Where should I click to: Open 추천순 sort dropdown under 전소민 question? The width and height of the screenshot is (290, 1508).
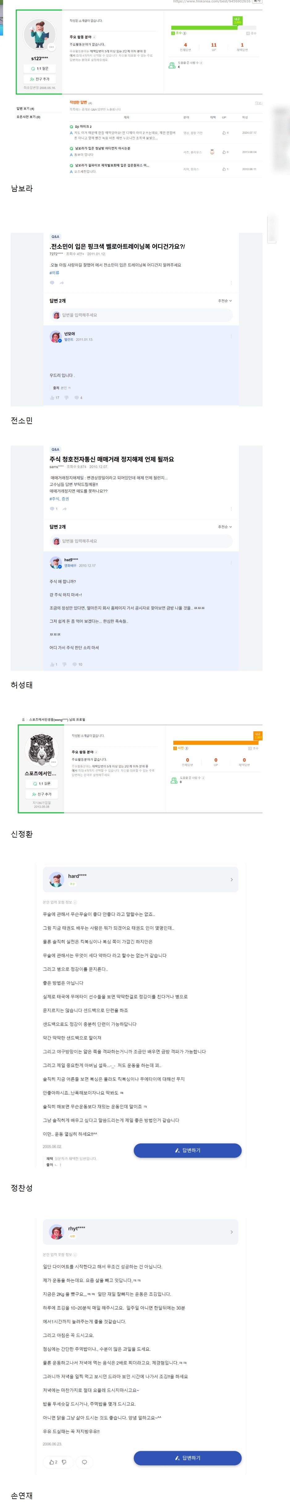coord(225,301)
